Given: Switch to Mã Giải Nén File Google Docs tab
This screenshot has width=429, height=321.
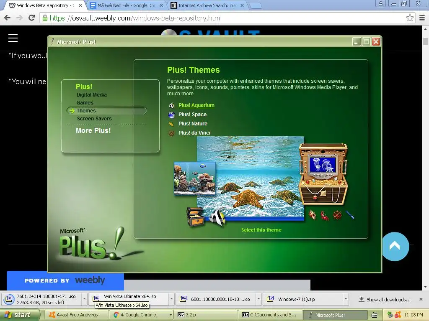Looking at the screenshot, I should pyautogui.click(x=126, y=5).
